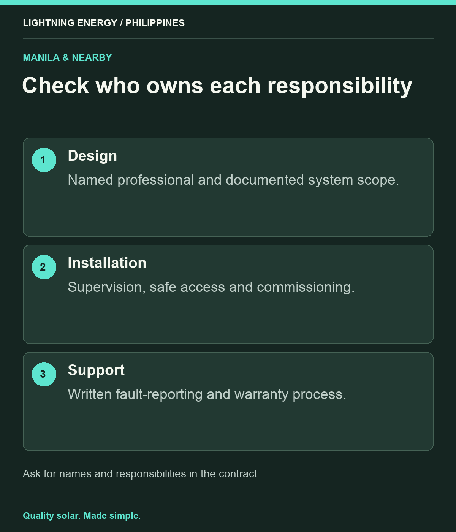This screenshot has width=456, height=532.
Task: Click the "LIGHTNING ENERGY / PHILIPPINES" header
Action: click(104, 23)
